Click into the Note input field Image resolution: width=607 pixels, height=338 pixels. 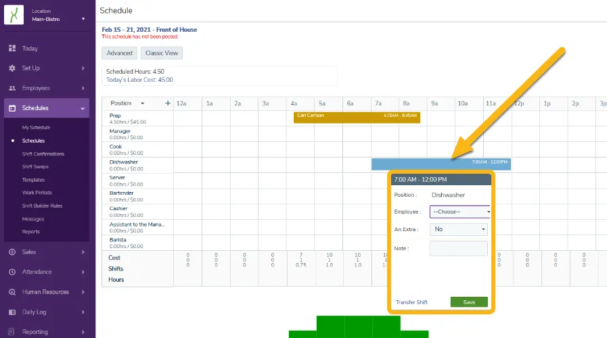tap(459, 248)
